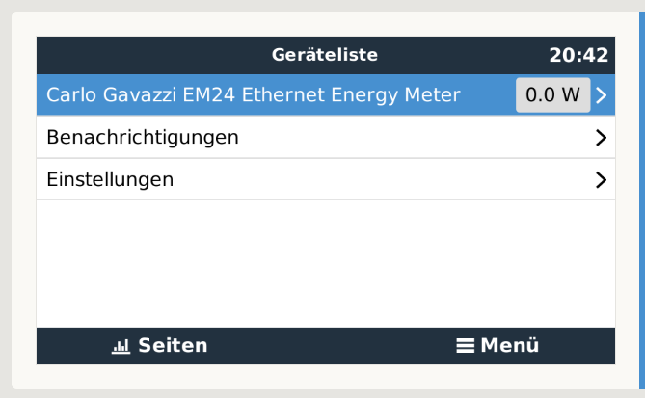Click the Geräteliste title

[325, 55]
